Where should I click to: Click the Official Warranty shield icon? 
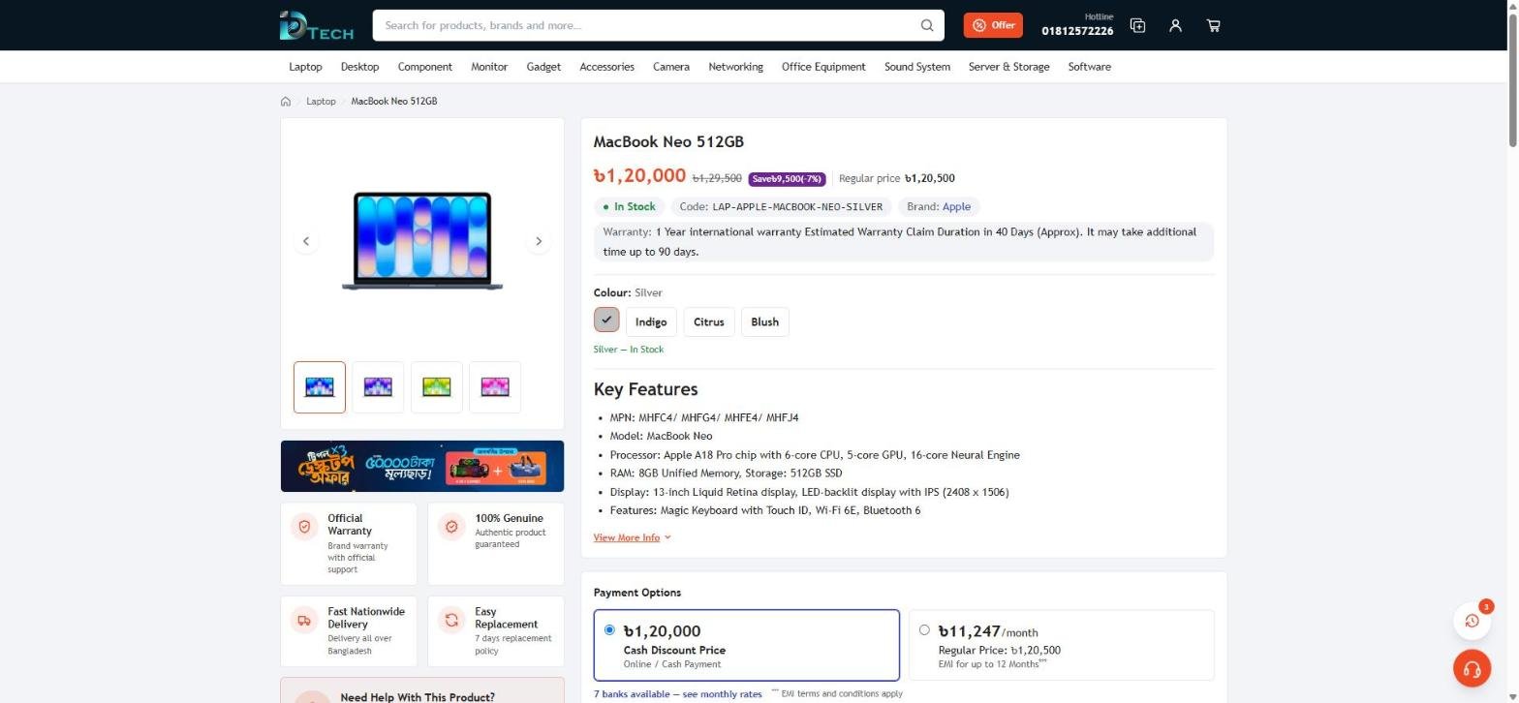click(305, 527)
